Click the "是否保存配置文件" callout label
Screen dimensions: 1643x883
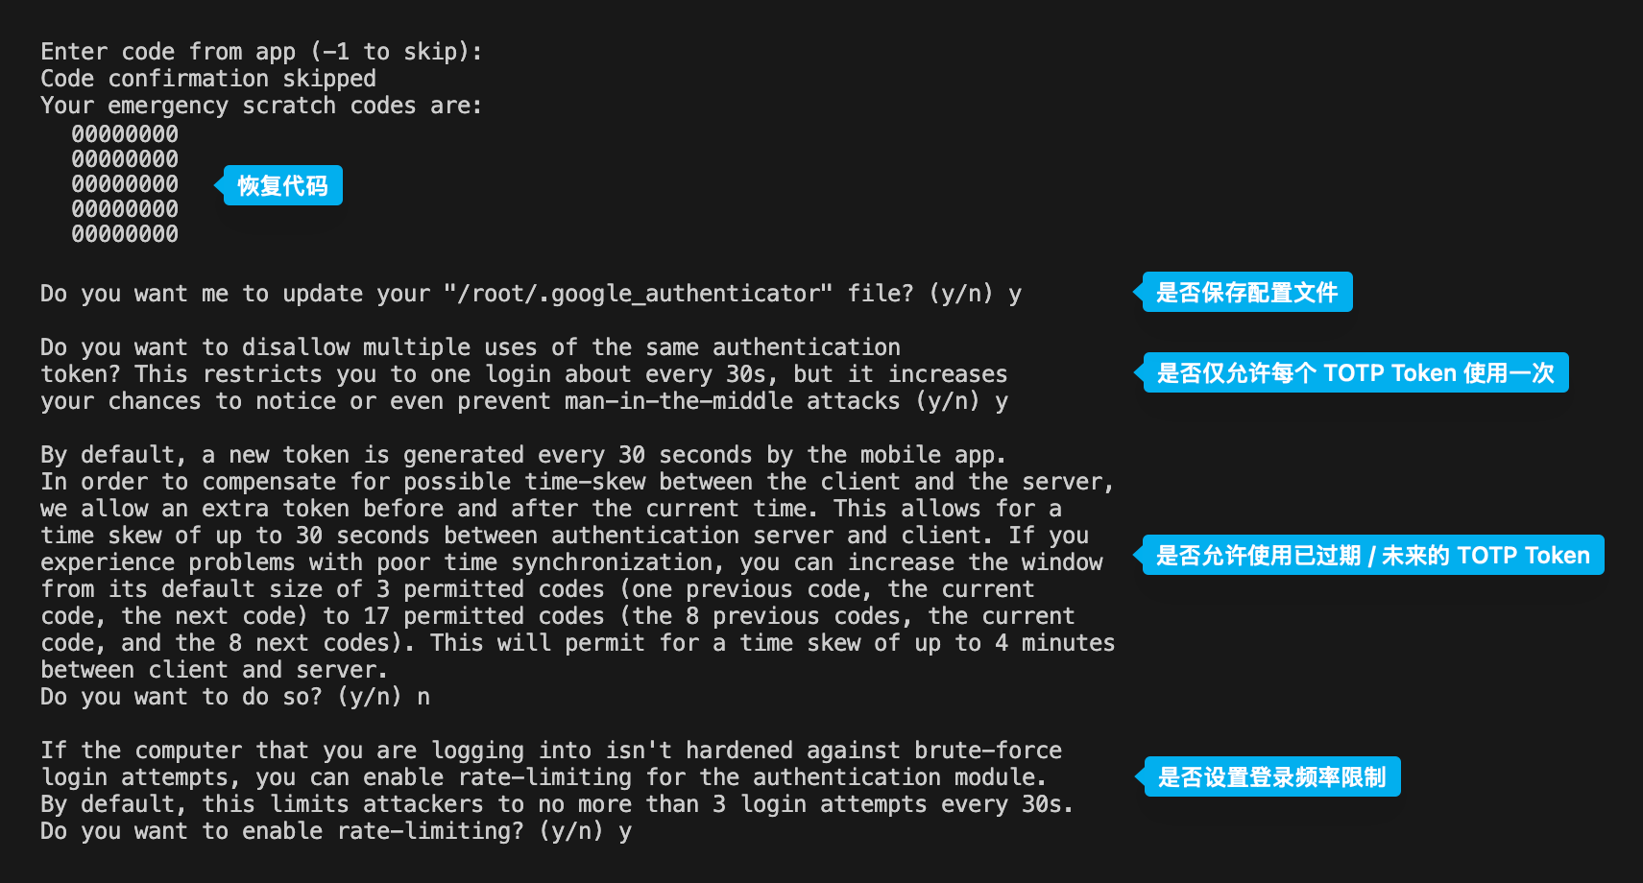click(1246, 293)
